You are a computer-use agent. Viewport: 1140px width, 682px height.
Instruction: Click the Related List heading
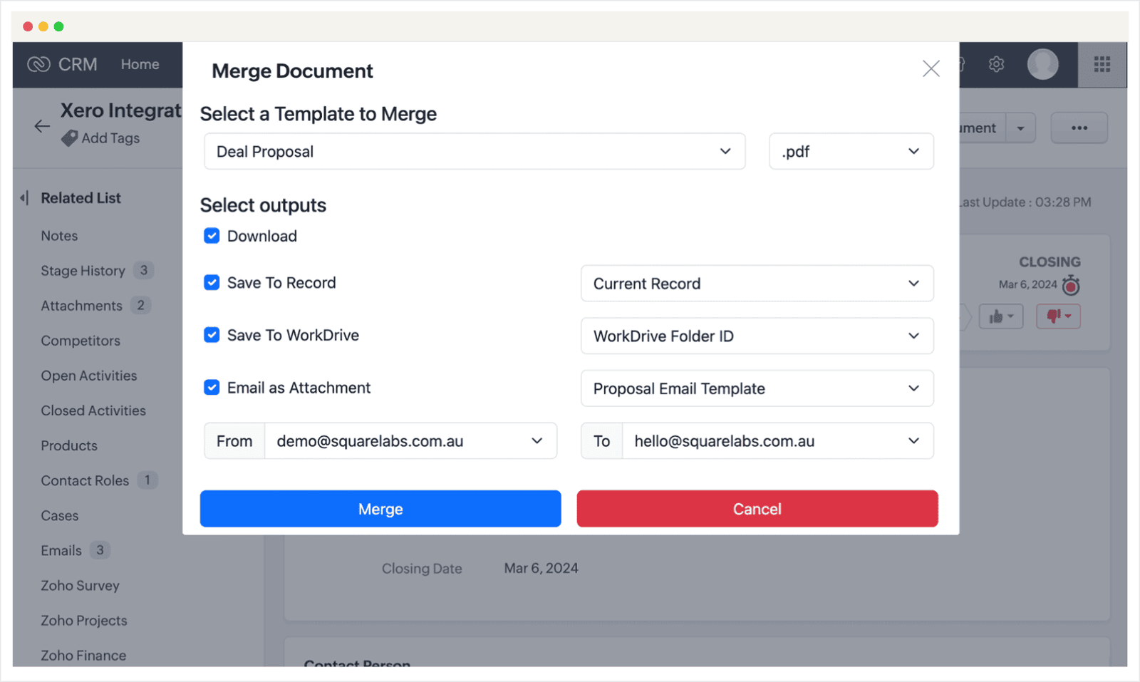[81, 198]
